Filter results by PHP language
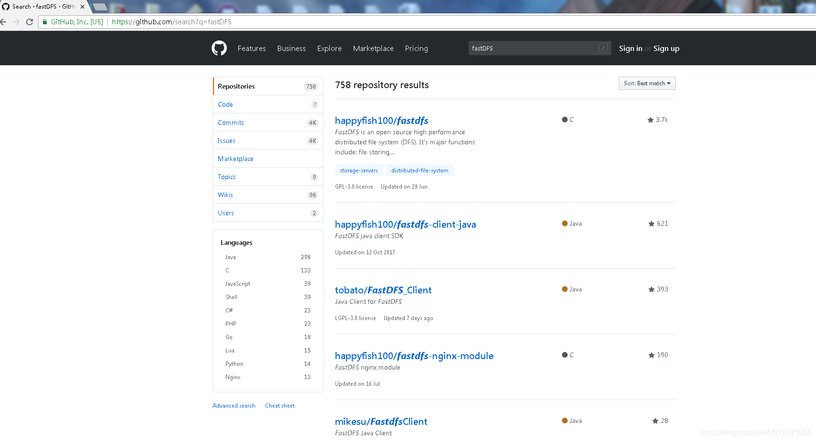This screenshot has width=816, height=441. tap(268, 324)
